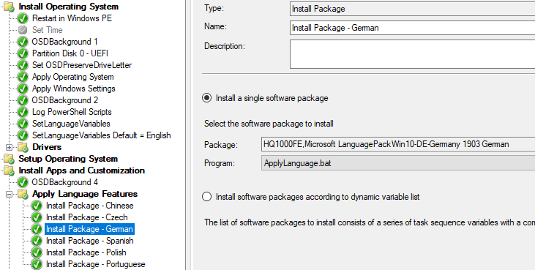Select the Set OSDPreserveDriveLetter step
Screen dimensions: 535x270
[82, 65]
